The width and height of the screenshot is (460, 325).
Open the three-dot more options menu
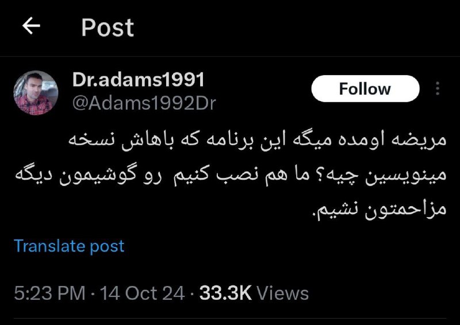coord(438,88)
